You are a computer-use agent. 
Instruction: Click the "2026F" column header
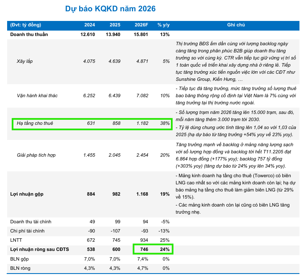pyautogui.click(x=141, y=25)
